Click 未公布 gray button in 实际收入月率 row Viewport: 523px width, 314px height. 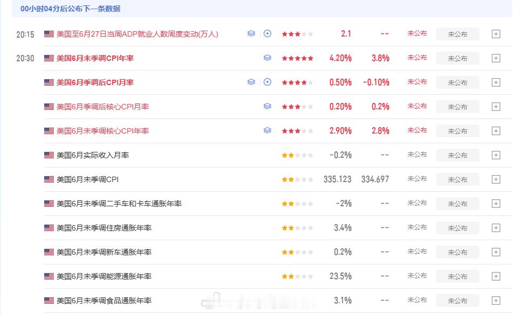tap(458, 155)
